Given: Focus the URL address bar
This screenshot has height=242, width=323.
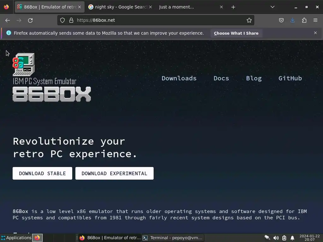Looking at the screenshot, I should pyautogui.click(x=156, y=20).
